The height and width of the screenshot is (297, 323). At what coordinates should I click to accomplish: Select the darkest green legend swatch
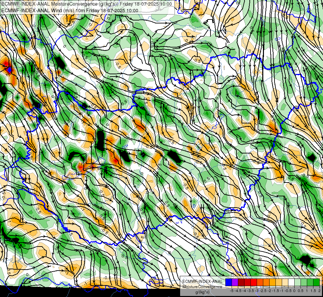coord(316,282)
